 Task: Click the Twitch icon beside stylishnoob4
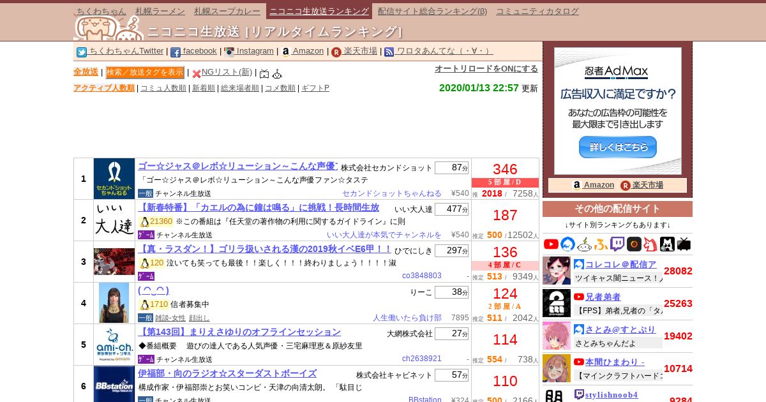click(x=579, y=394)
